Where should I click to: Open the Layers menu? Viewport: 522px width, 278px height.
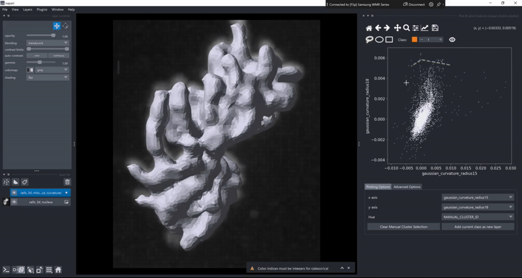27,10
